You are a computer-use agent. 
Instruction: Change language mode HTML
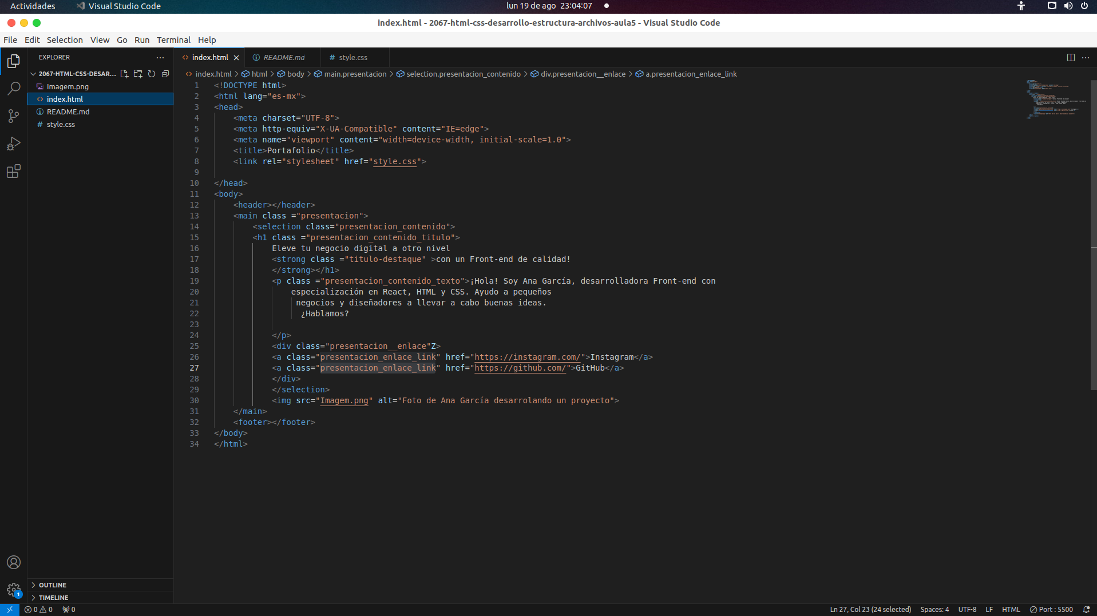(x=1011, y=610)
